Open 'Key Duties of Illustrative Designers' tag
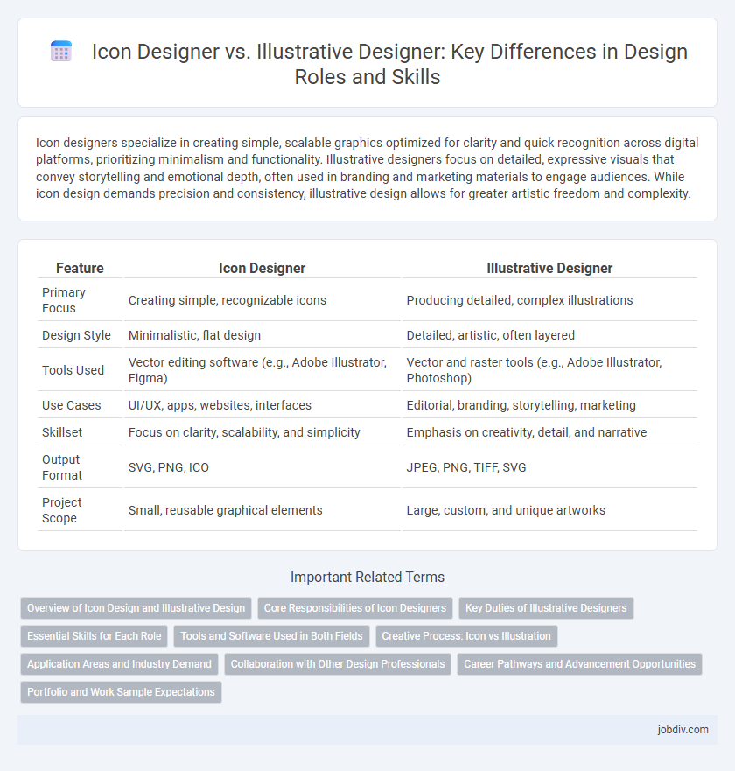The height and width of the screenshot is (771, 735). pyautogui.click(x=546, y=608)
